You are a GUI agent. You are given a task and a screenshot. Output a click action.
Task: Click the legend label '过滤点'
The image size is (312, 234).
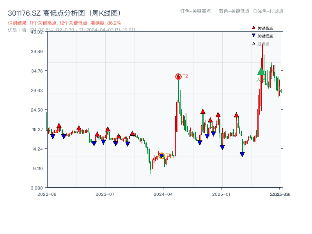263,44
